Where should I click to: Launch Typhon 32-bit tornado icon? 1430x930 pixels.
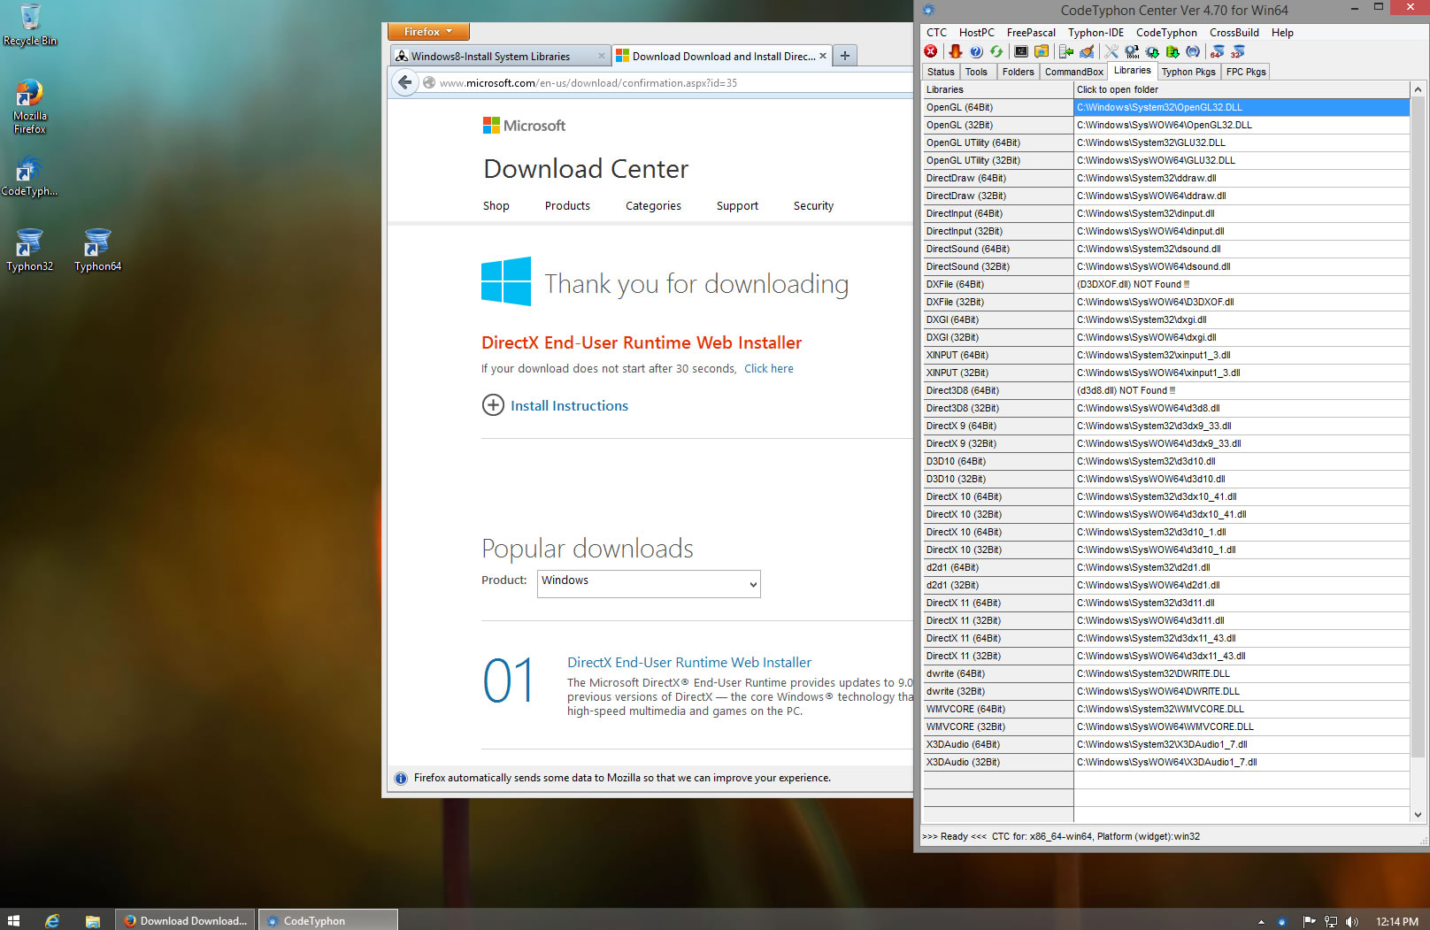tap(1238, 51)
